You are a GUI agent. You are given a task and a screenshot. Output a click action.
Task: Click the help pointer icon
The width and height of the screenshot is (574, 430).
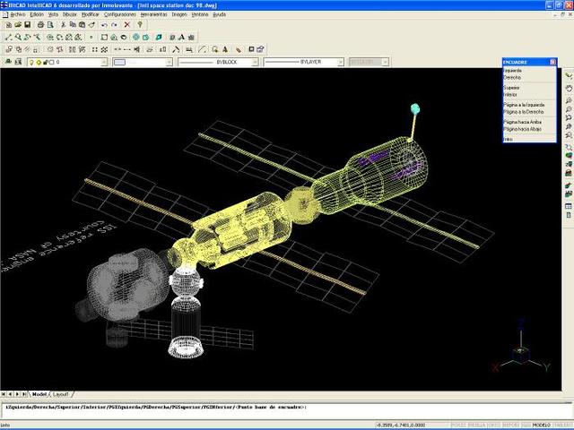tap(140, 25)
